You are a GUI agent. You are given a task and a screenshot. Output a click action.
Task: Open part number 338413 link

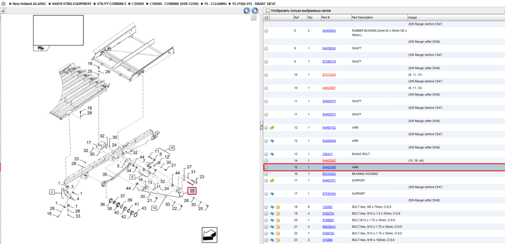tap(327, 154)
